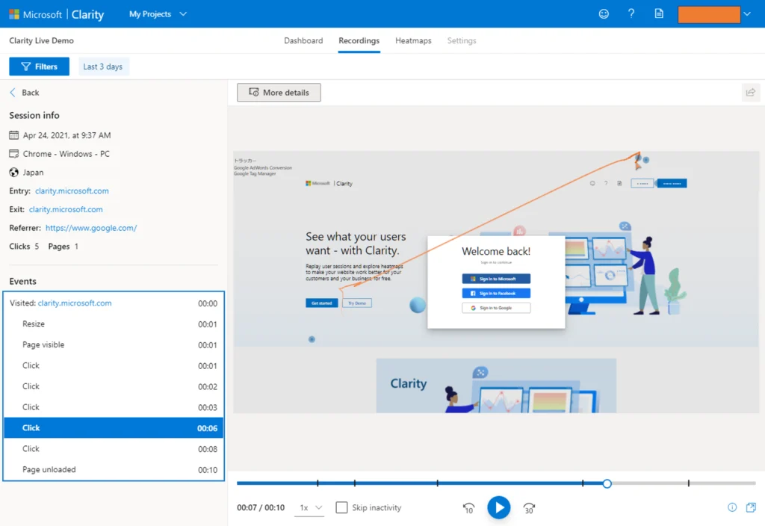The height and width of the screenshot is (526, 765).
Task: Skip forward 30 seconds in the recording
Action: (x=529, y=508)
